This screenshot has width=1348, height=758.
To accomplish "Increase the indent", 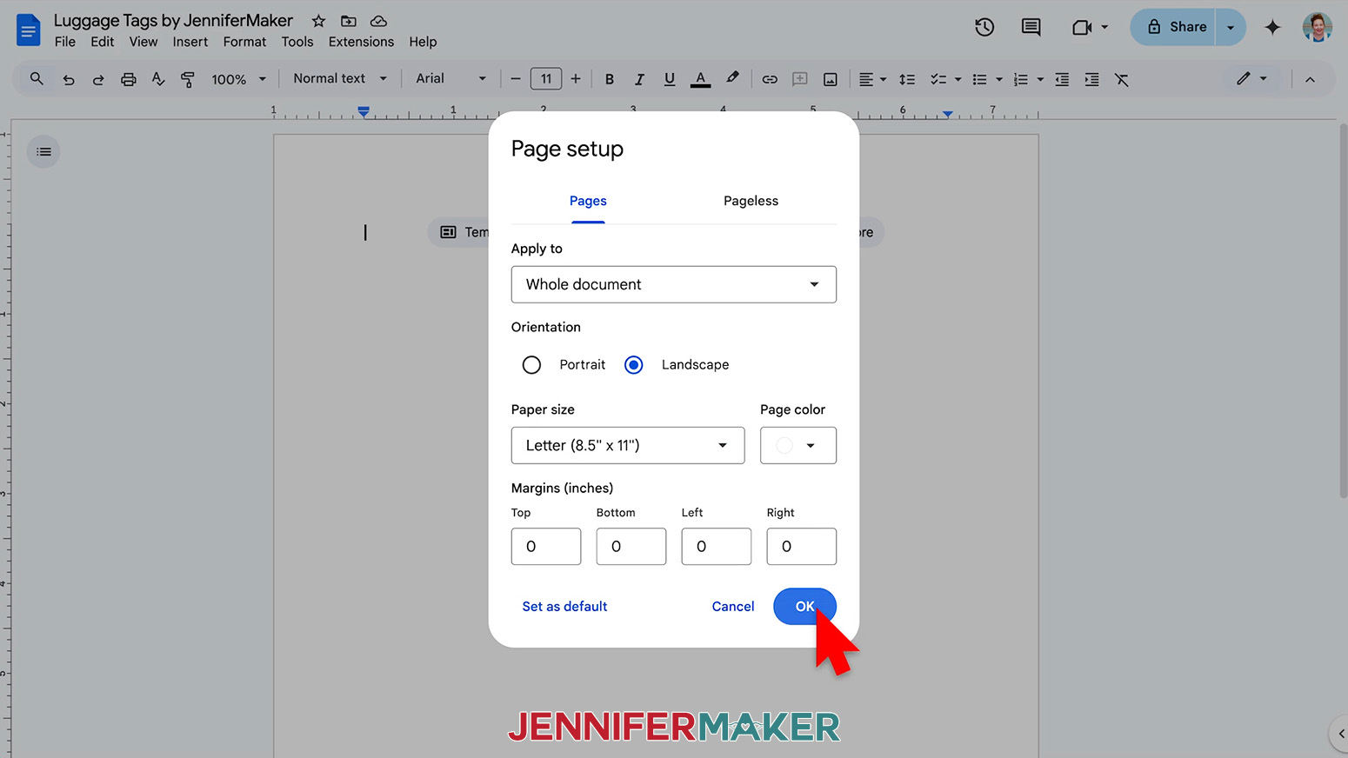I will pyautogui.click(x=1091, y=79).
